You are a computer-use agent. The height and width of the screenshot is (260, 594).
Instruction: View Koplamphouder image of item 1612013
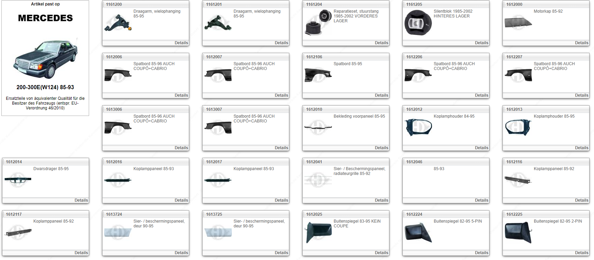[518, 128]
